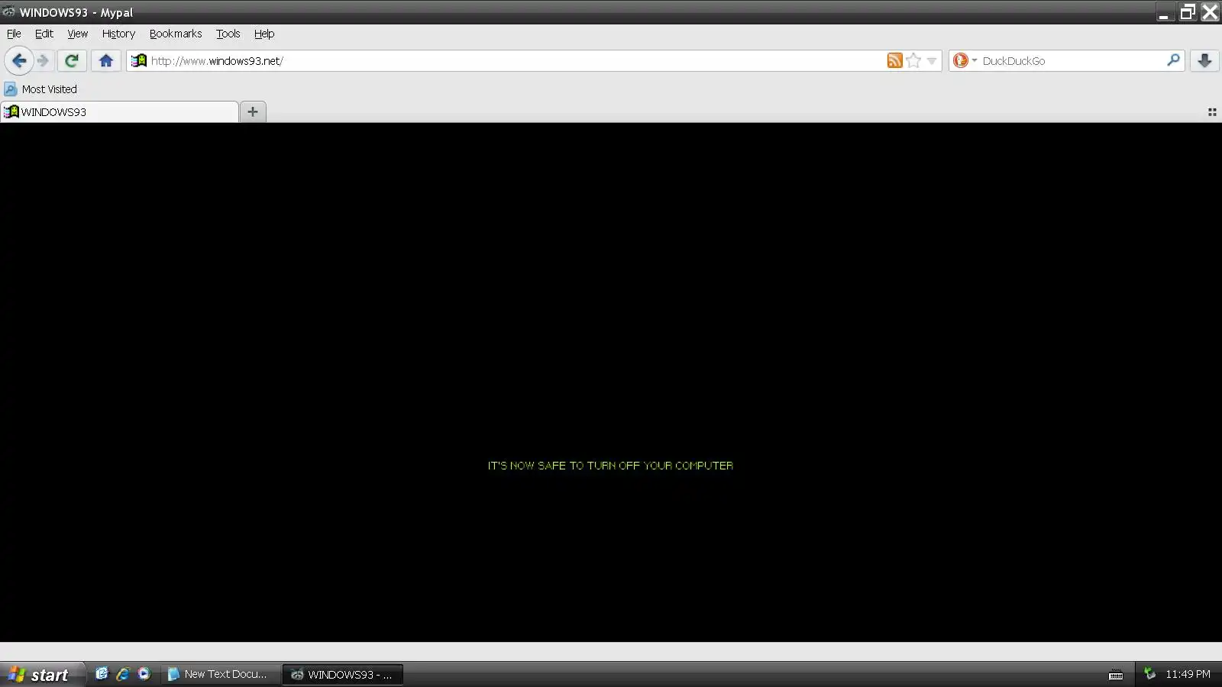The image size is (1222, 687).
Task: Click the search magnifier icon
Action: [x=1173, y=60]
